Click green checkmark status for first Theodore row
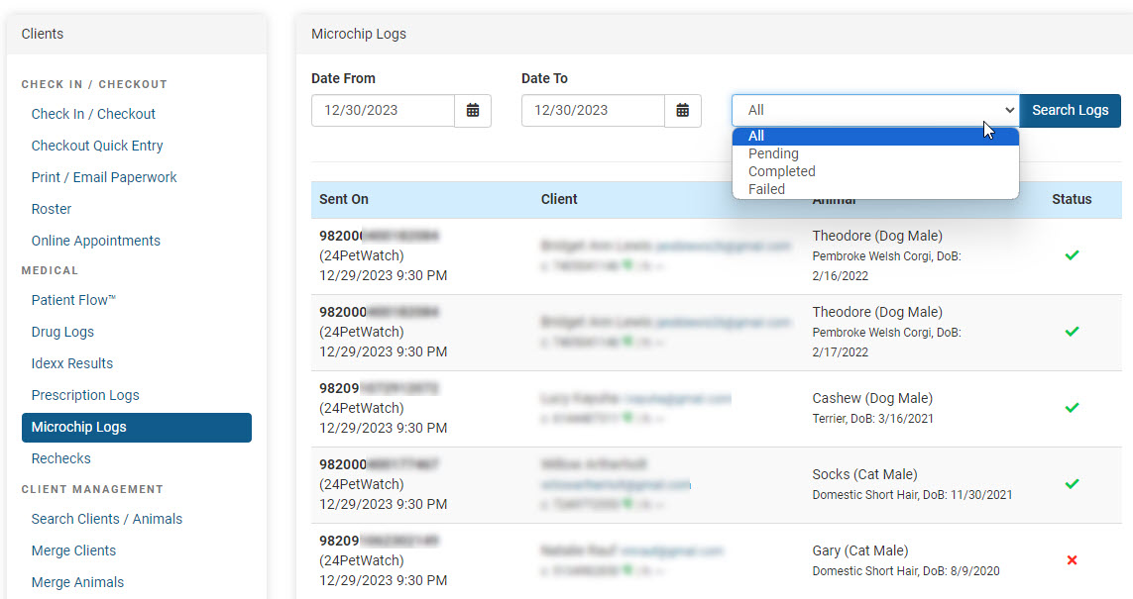 [1072, 255]
